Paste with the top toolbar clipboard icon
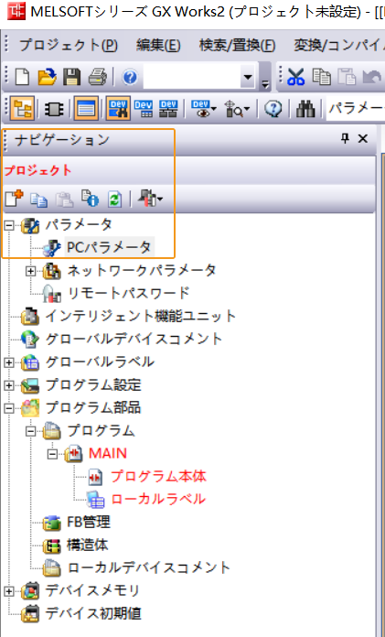This screenshot has height=637, width=385. [x=347, y=76]
